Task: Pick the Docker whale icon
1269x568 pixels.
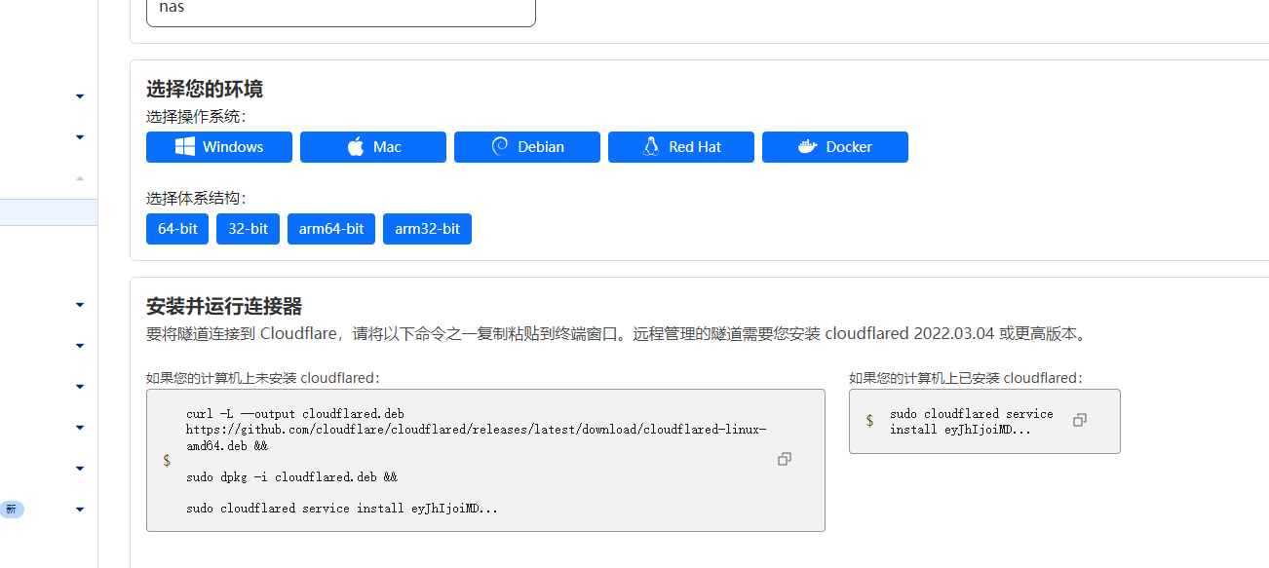Action: (x=807, y=147)
